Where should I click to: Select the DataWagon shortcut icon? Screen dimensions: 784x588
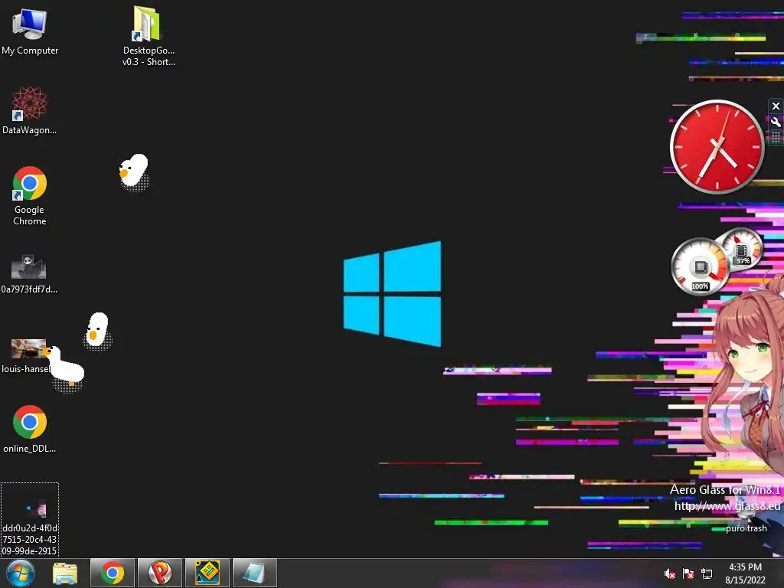30,111
